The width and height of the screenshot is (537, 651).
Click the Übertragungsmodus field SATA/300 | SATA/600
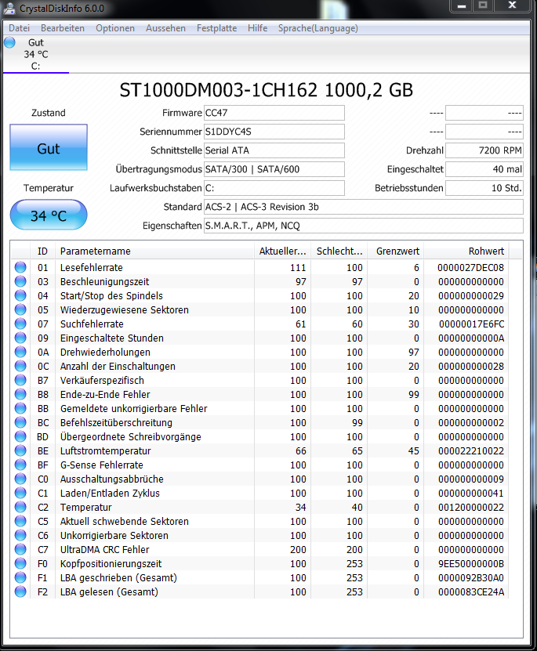click(x=274, y=169)
